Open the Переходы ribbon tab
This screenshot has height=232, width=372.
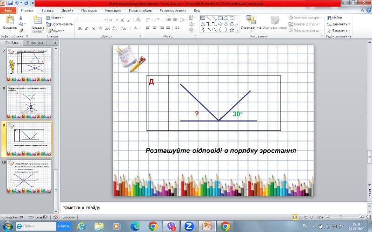89,10
